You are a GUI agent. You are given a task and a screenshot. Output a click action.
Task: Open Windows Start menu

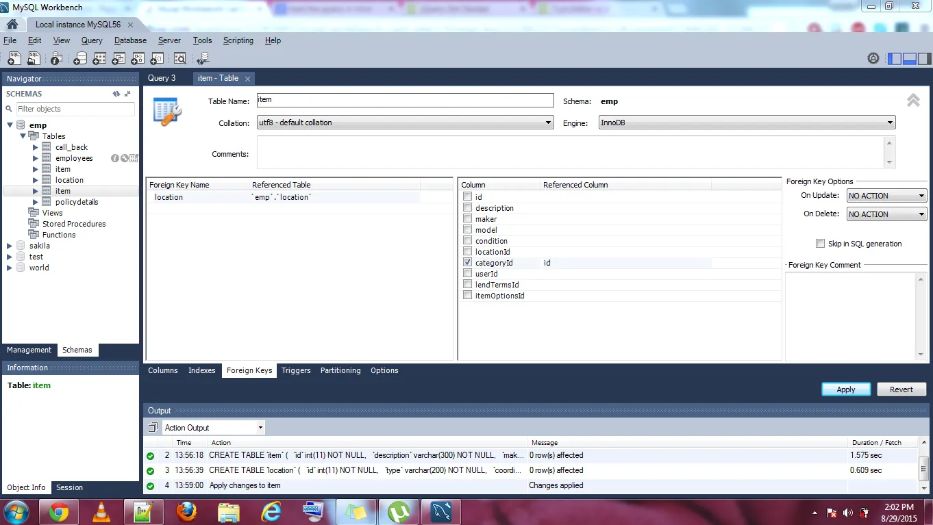tap(16, 512)
